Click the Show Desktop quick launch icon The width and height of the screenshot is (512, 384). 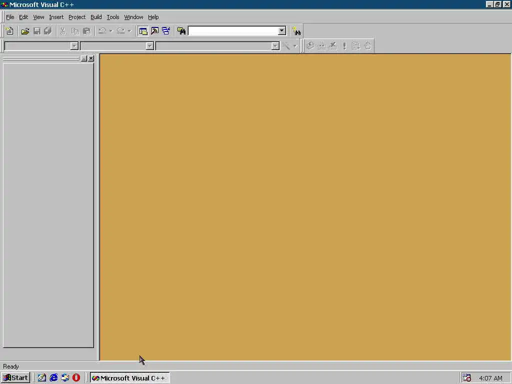coord(42,378)
